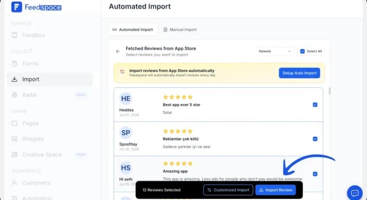Screen dimensions: 367x200
Task: Toggle the Select All checkbox
Action: pos(303,51)
